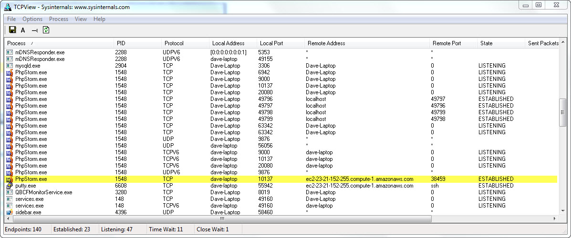Click PhpStorm icon in local port 56056 row
571x238 pixels.
[10, 146]
